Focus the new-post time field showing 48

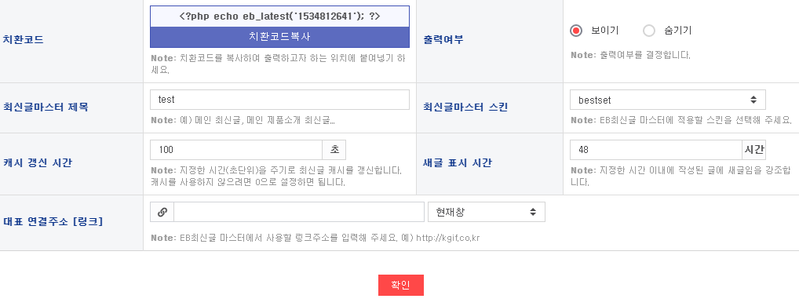[x=656, y=150]
